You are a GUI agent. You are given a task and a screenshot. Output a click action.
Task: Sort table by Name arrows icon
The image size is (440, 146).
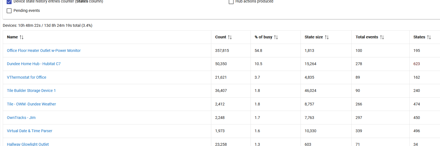[x=22, y=37]
